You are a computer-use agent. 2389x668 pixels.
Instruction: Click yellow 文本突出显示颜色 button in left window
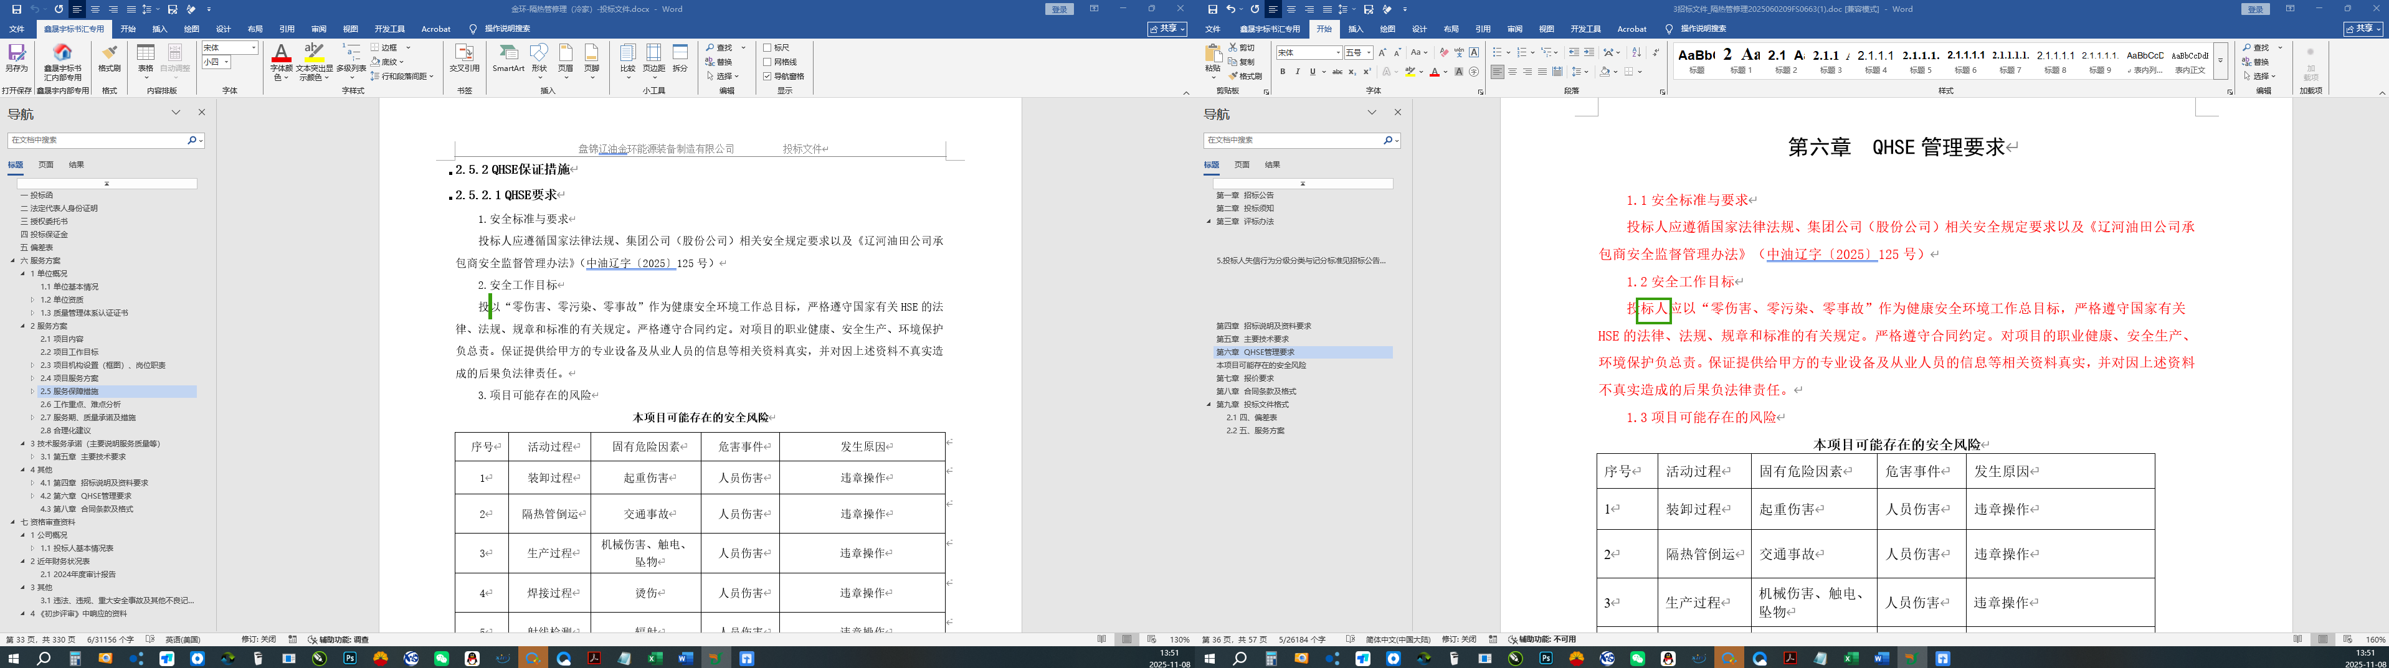(315, 53)
